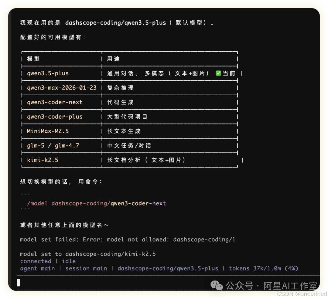The image size is (328, 299).
Task: Click 'model set to dashscope-coding/kimi-k2.5' line
Action: point(88,254)
